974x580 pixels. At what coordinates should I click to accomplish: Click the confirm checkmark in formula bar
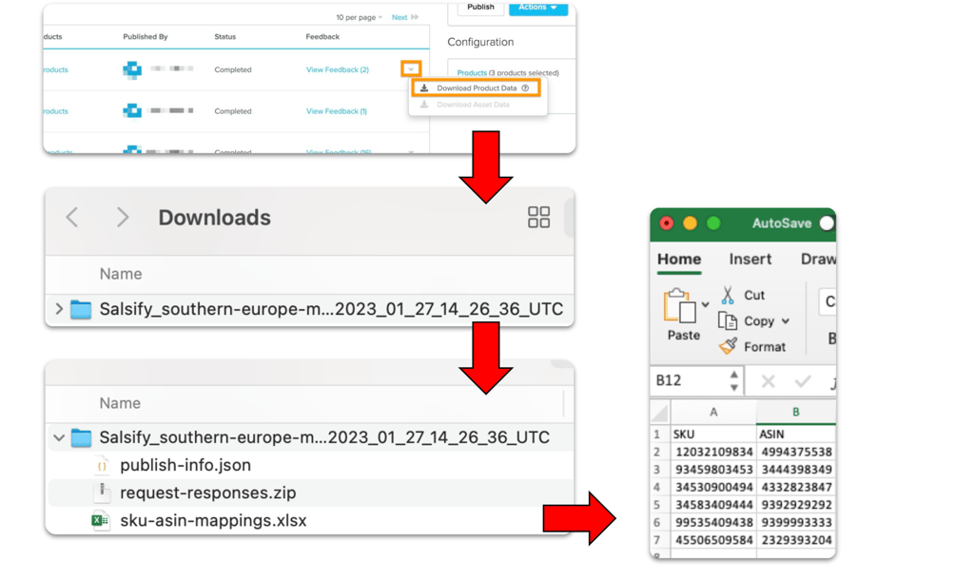[x=803, y=380]
